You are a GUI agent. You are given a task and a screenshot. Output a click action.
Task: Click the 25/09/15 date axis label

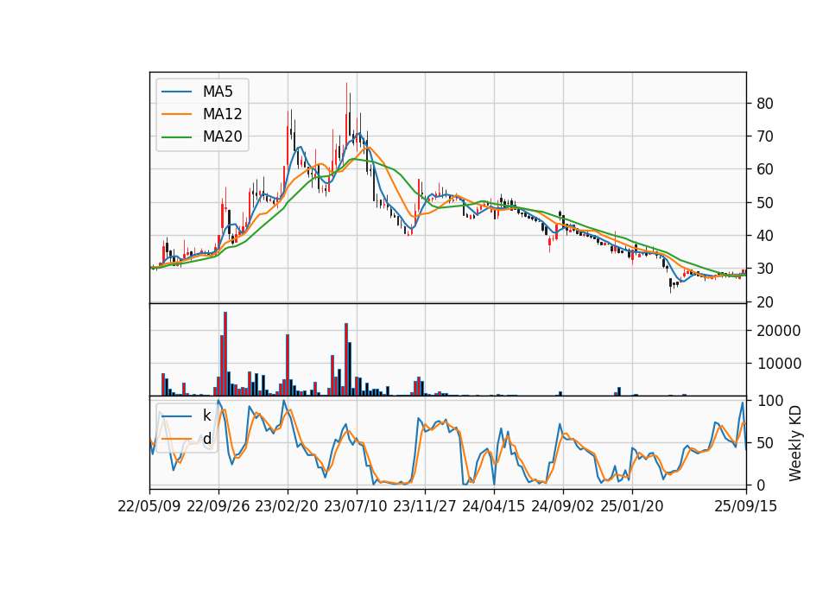(x=746, y=506)
